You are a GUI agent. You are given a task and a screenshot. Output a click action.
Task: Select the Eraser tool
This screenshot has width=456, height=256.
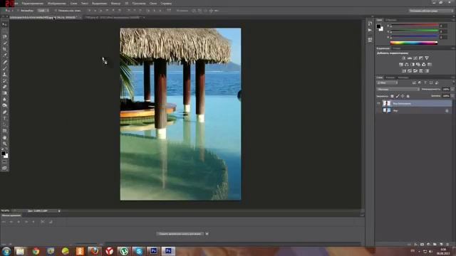coord(5,87)
